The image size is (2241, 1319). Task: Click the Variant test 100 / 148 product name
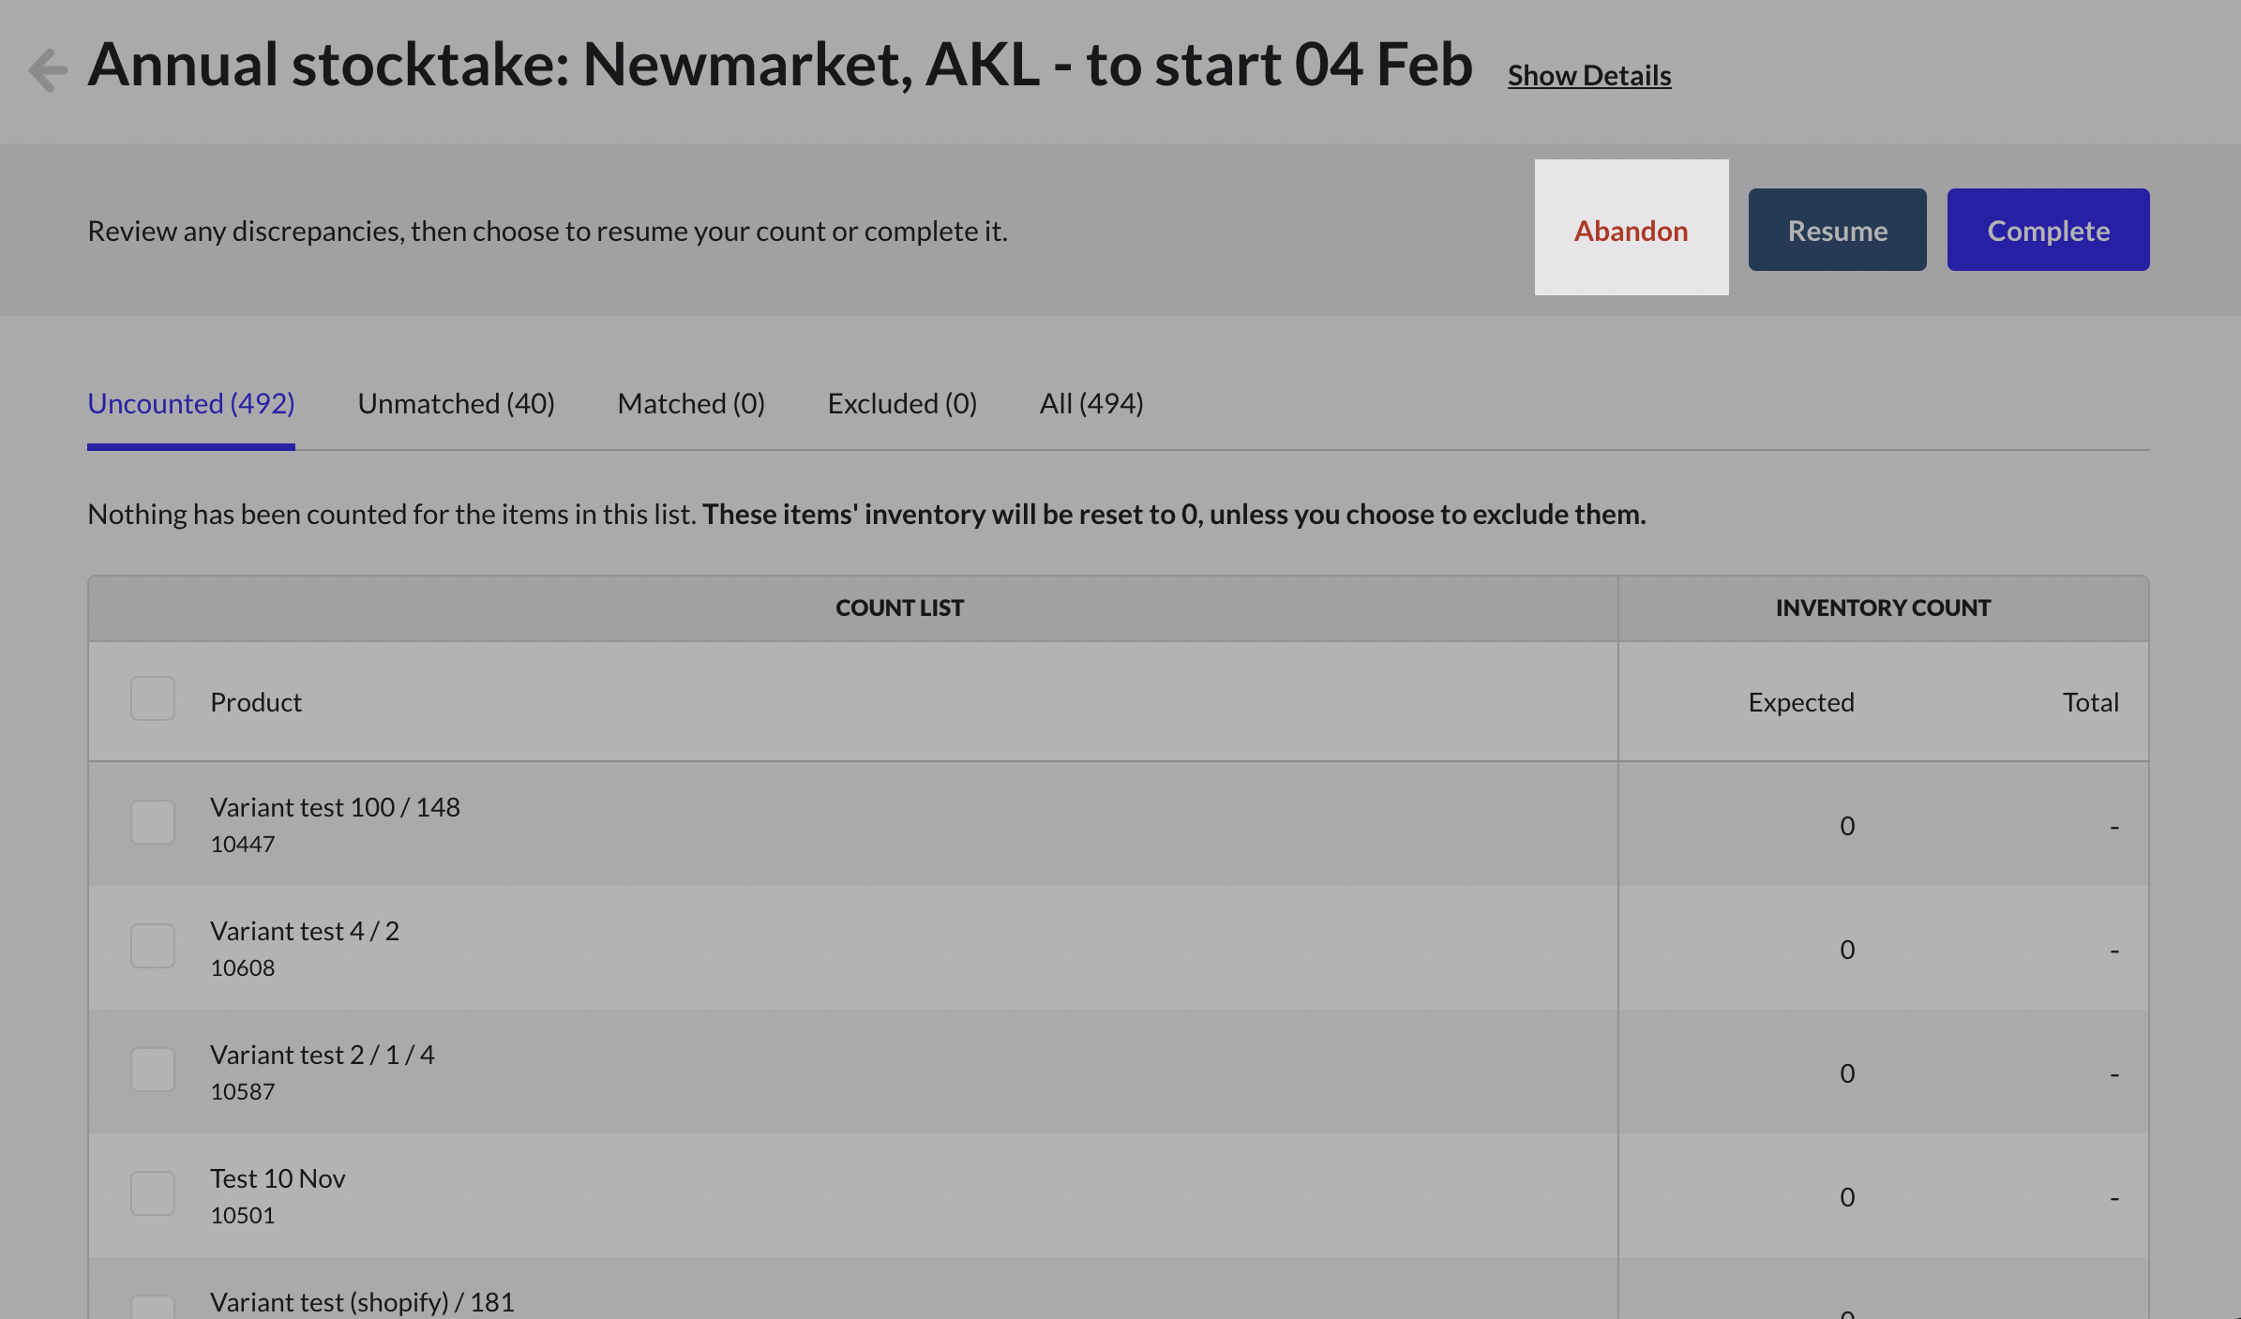pyautogui.click(x=335, y=807)
